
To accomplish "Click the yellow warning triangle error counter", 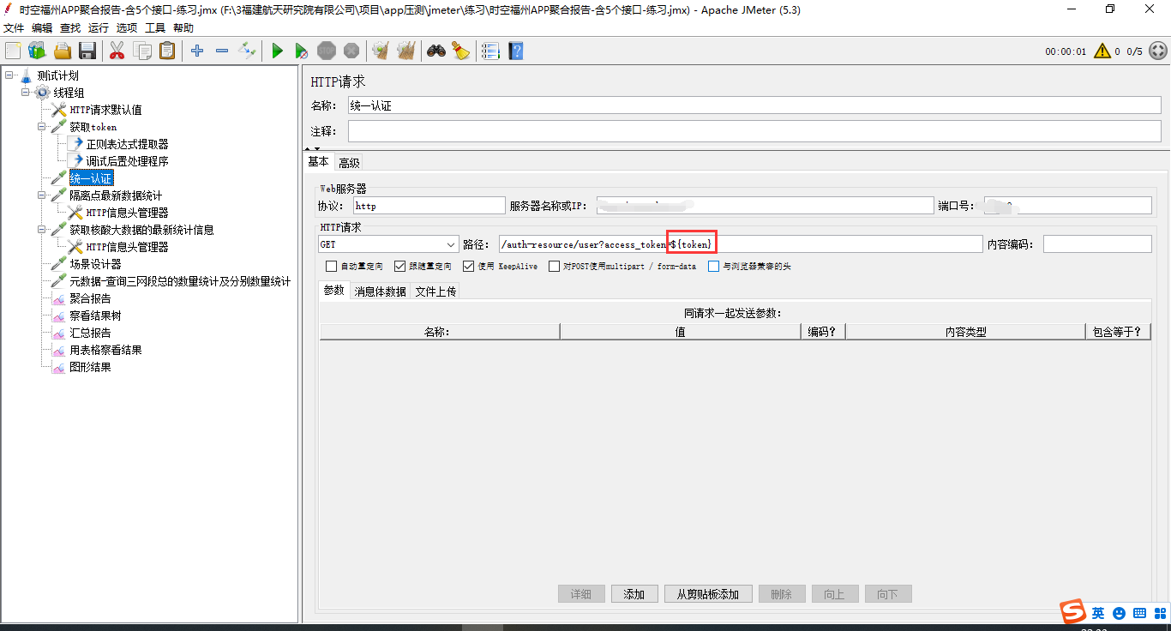I will (x=1102, y=51).
